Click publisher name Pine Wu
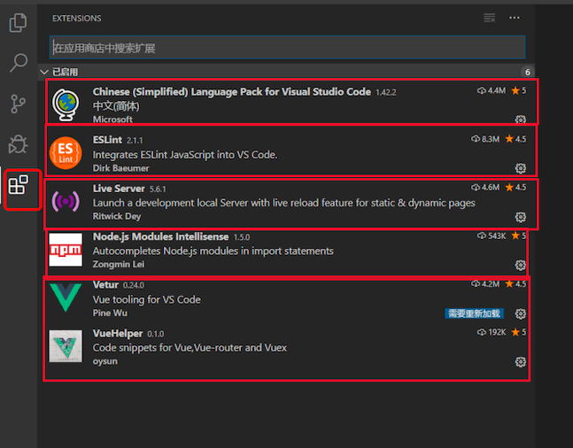This screenshot has height=448, width=573. (x=110, y=313)
